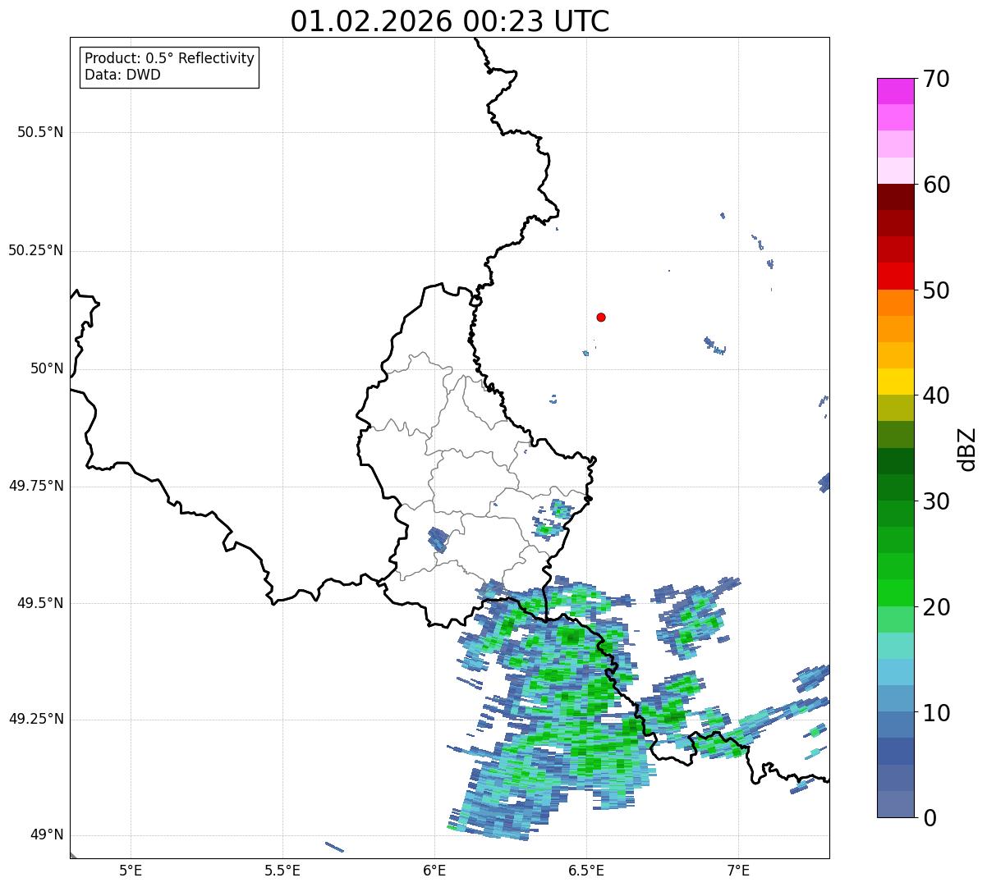Click the 50.5°N latitude label
The image size is (987, 887).
point(40,133)
